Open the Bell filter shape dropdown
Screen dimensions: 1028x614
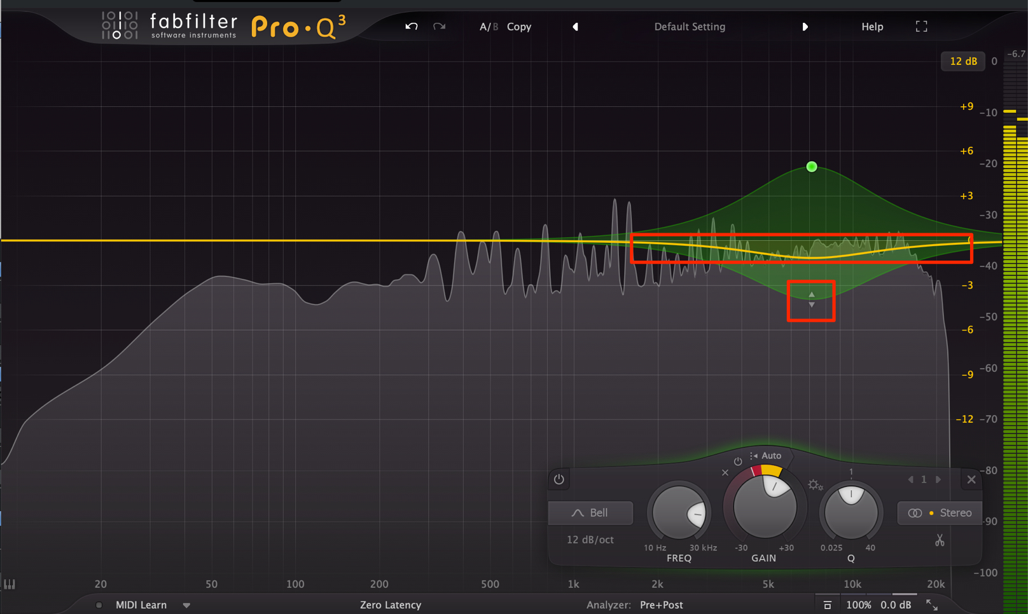[590, 513]
